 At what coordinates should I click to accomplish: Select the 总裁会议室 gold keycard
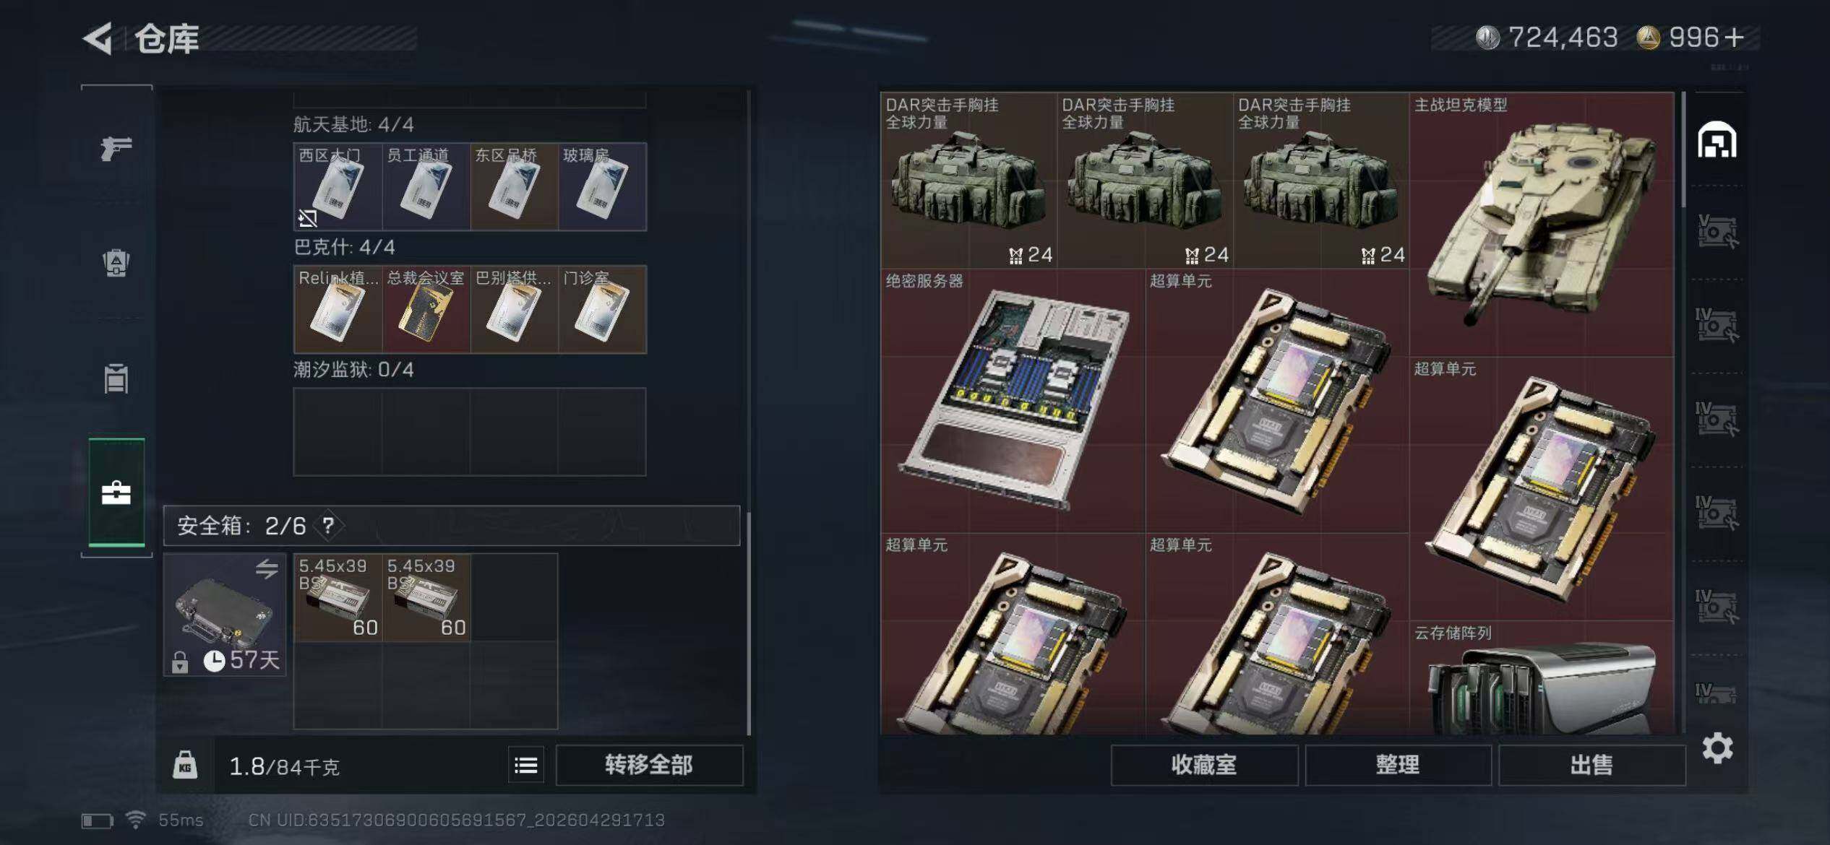426,310
